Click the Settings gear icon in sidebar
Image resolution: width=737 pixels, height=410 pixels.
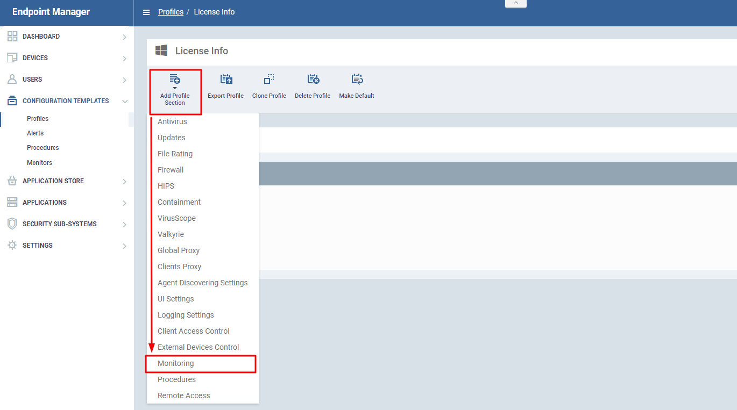(12, 246)
